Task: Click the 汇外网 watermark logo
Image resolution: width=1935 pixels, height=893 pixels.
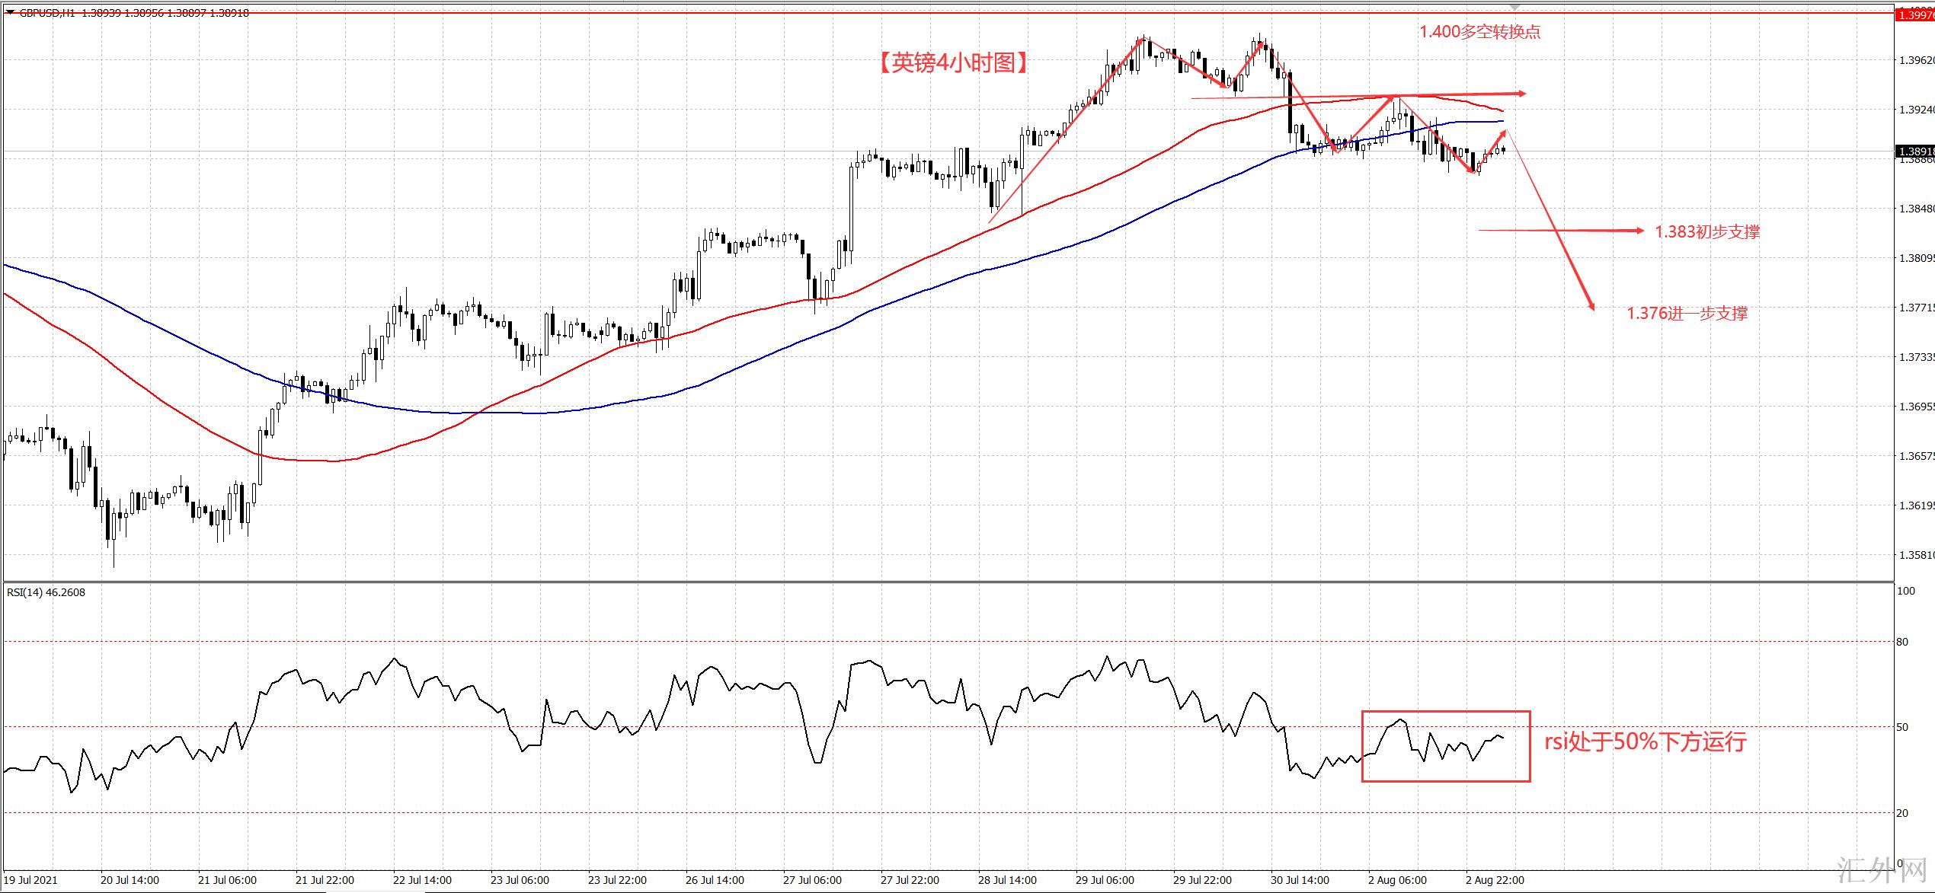Action: coord(1882,870)
